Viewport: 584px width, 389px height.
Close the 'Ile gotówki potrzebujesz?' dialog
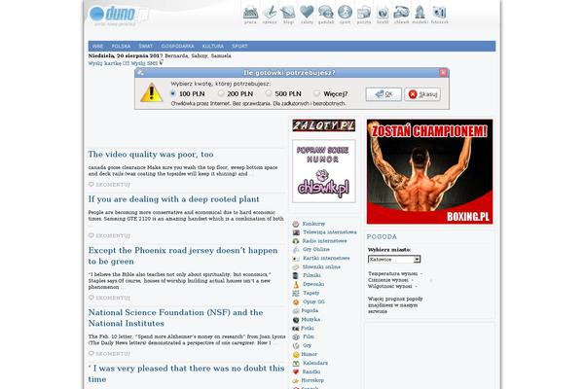click(x=443, y=73)
